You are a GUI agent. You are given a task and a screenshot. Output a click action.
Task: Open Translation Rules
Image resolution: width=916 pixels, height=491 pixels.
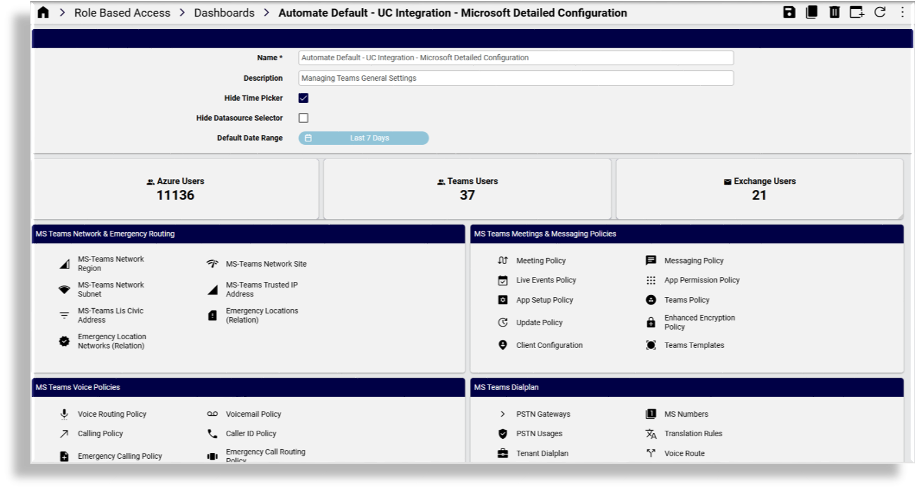(x=693, y=433)
